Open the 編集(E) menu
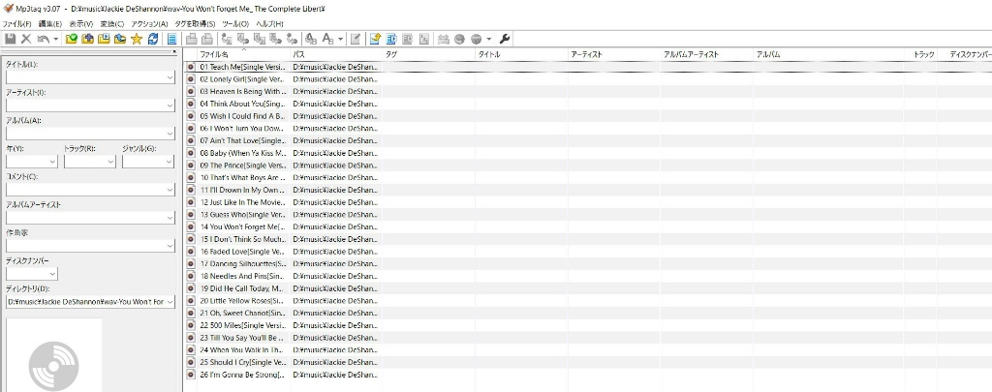Screen dimensions: 992x392 point(50,24)
